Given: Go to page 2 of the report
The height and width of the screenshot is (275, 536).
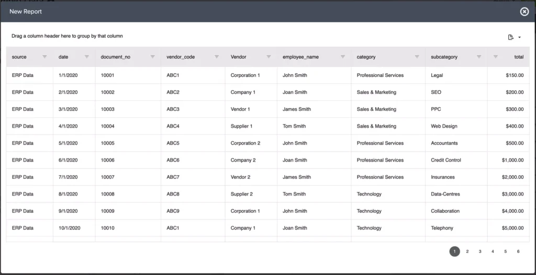Looking at the screenshot, I should [467, 251].
